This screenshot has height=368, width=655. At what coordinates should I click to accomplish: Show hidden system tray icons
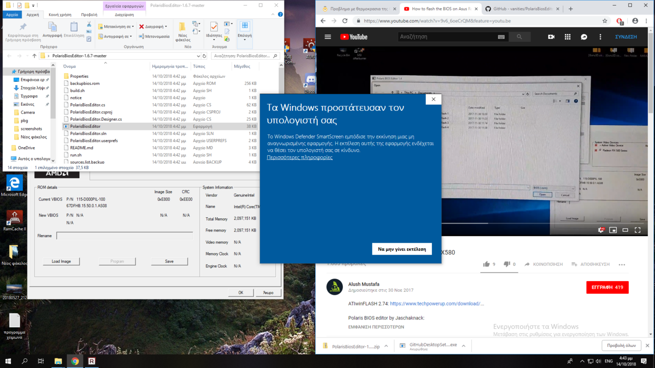tap(582, 361)
